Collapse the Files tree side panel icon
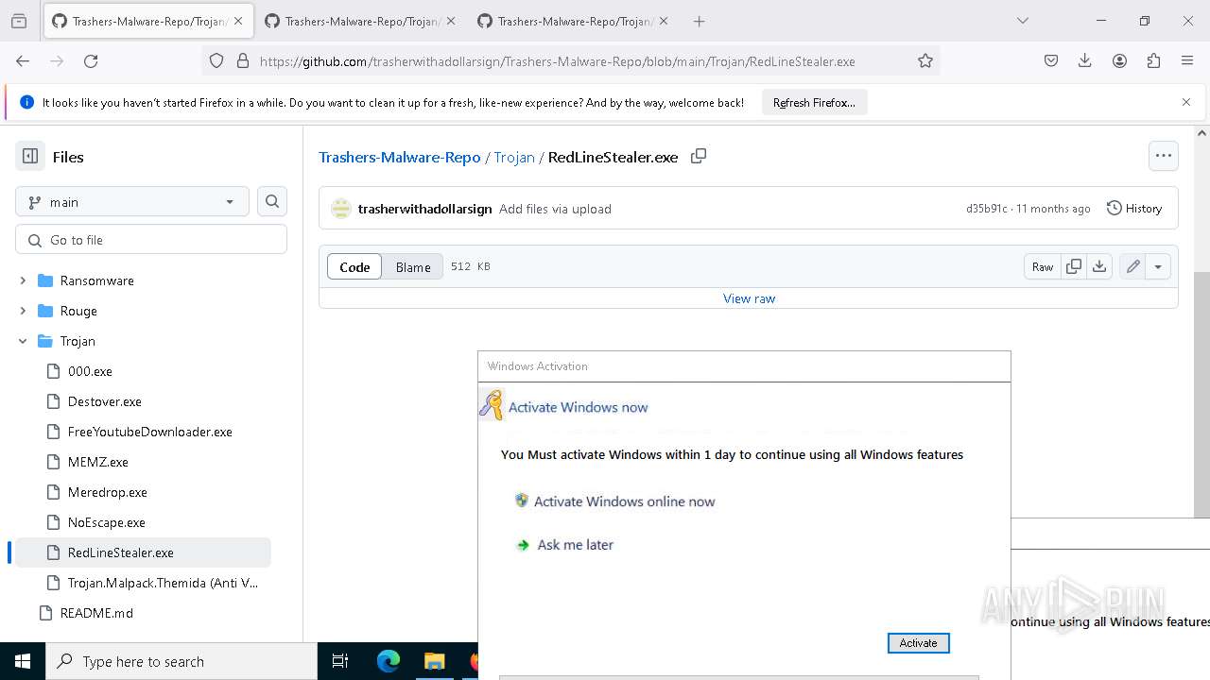1210x680 pixels. [30, 157]
